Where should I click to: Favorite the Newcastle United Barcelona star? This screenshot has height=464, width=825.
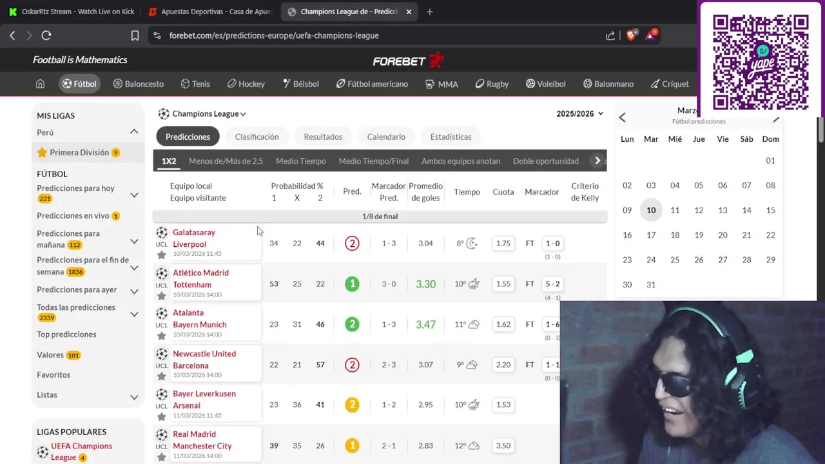click(162, 376)
